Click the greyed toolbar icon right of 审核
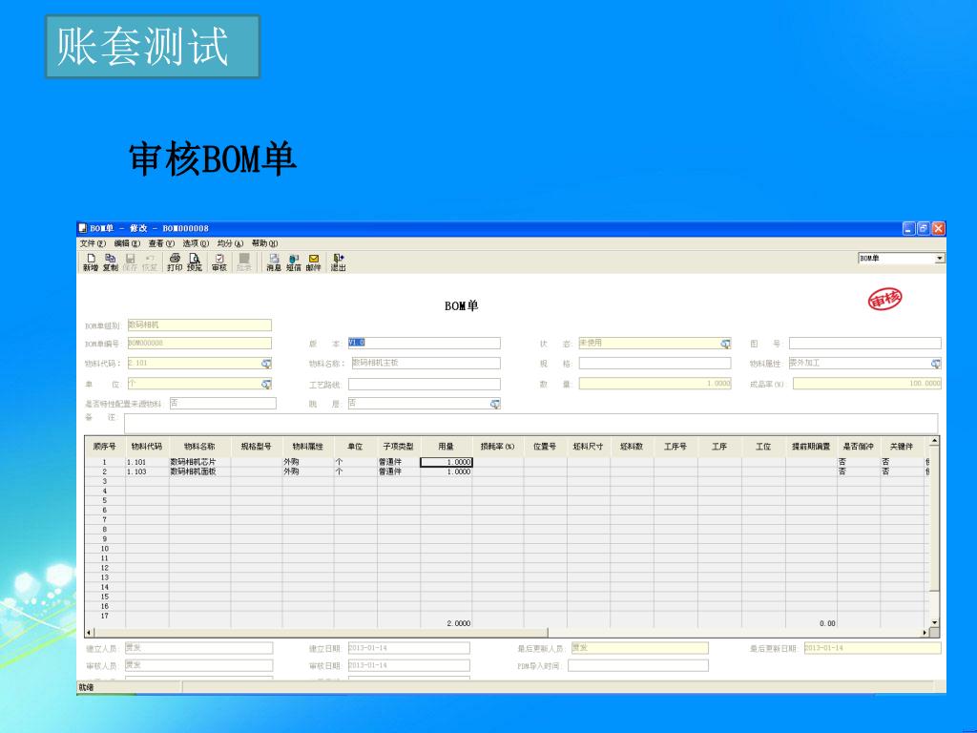The image size is (977, 733). coord(244,262)
